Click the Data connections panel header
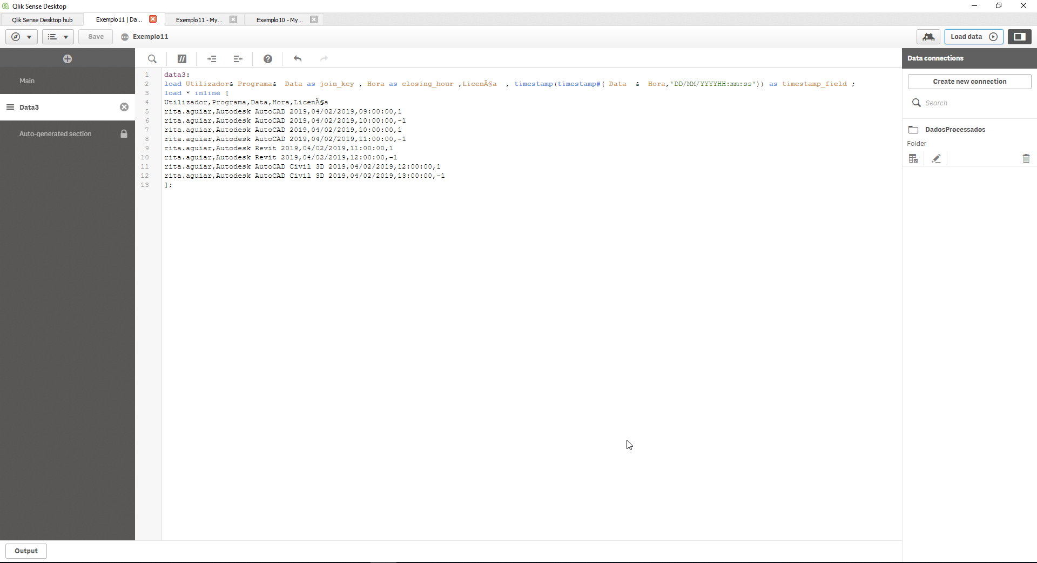The image size is (1037, 563). point(969,58)
